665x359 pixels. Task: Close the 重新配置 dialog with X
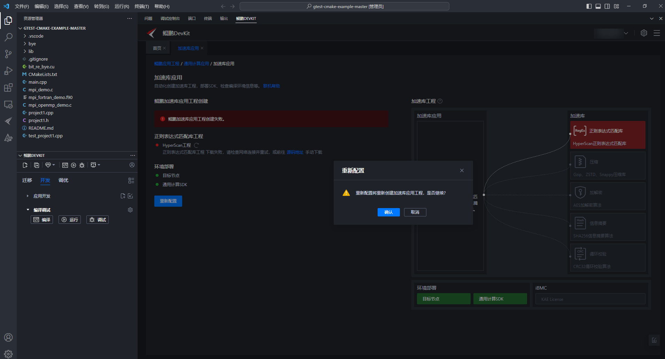(x=462, y=170)
